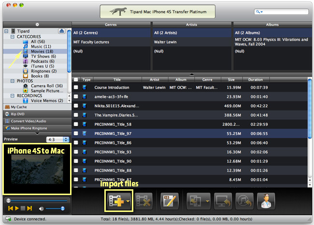Sort the table by the Genre column

click(207, 80)
